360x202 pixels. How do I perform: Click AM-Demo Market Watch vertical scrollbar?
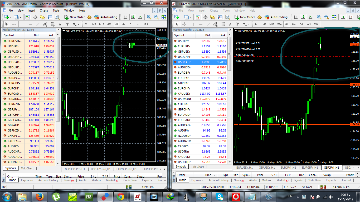(x=58, y=99)
